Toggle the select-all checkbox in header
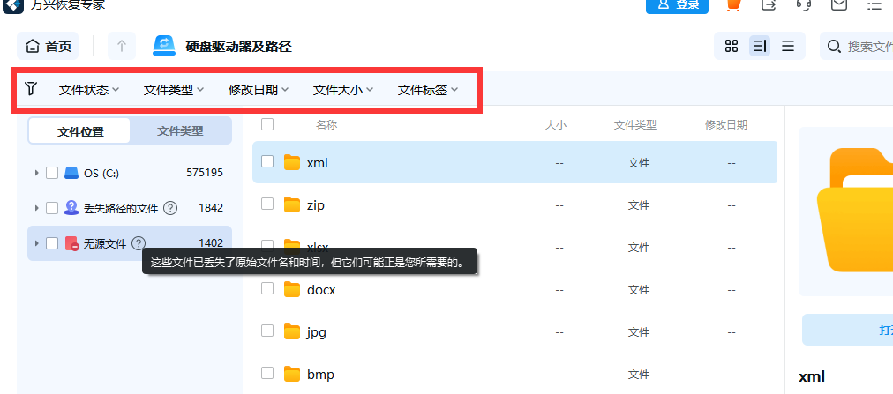893x394 pixels. (267, 124)
